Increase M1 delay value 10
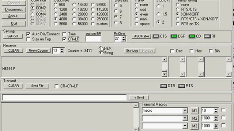234x131 pixels. pyautogui.click(x=216, y=109)
